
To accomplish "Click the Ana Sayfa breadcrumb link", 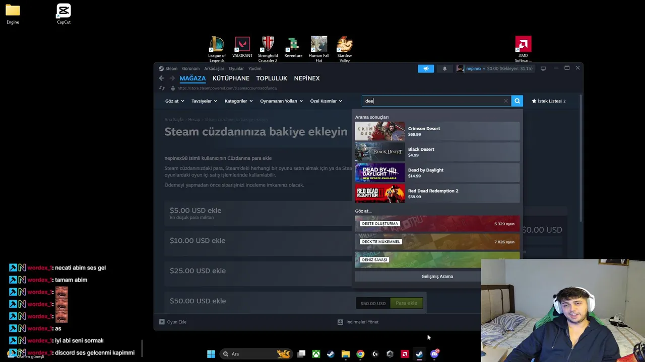I will (x=174, y=120).
